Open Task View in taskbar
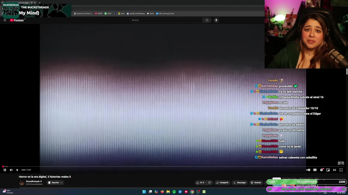 click(150, 192)
